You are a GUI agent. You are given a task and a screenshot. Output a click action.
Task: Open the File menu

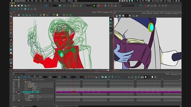[28, 1]
